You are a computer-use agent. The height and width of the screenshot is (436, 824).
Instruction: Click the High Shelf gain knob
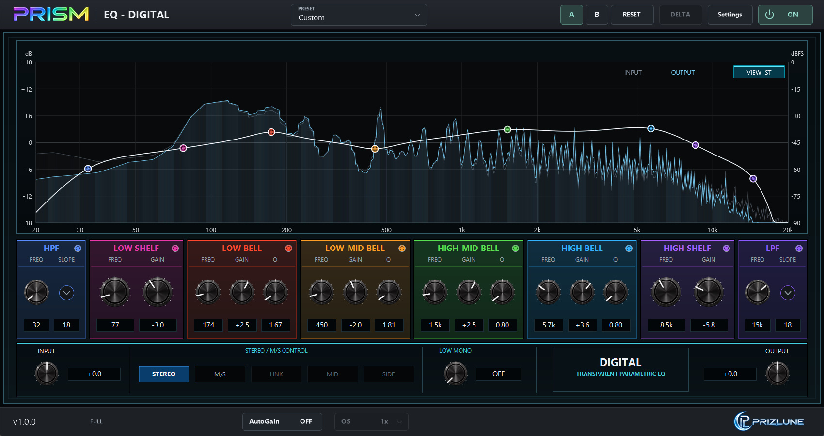709,292
